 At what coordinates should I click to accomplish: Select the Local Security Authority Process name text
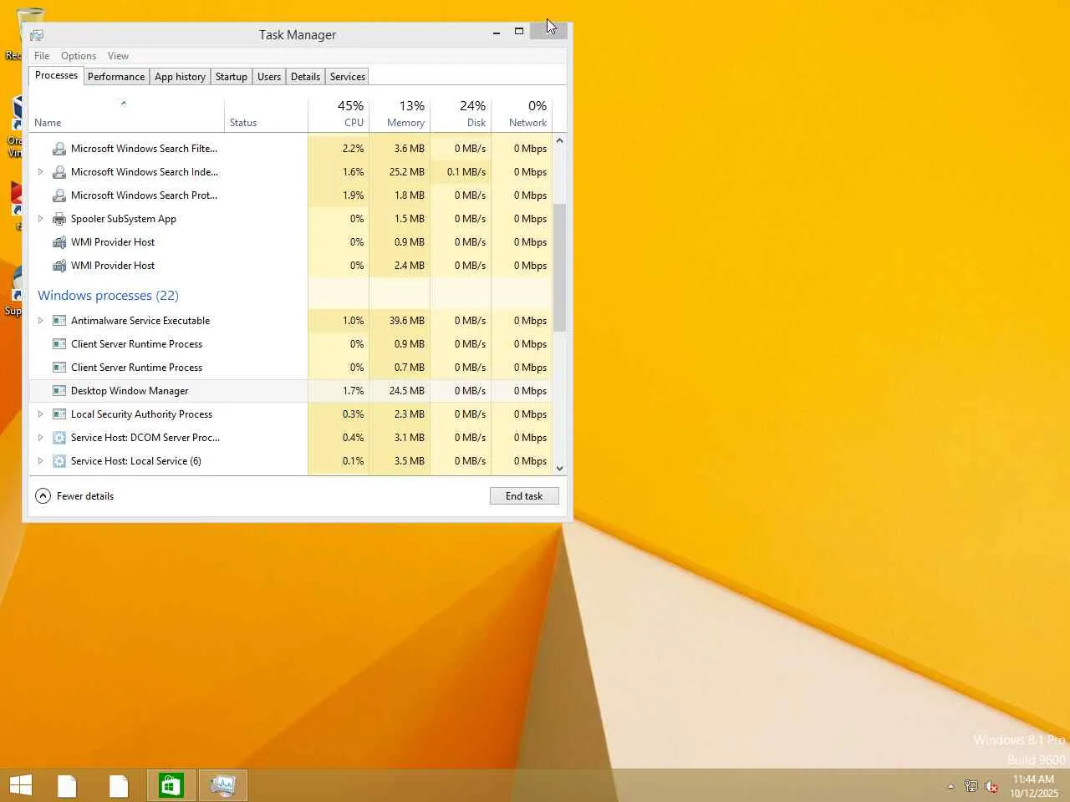coord(141,414)
